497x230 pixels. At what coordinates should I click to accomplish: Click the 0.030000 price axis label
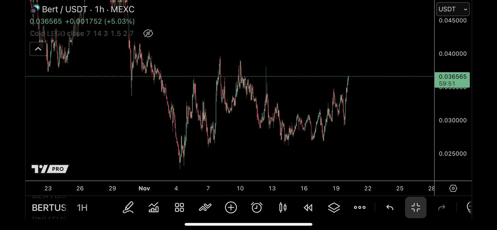[x=453, y=121]
